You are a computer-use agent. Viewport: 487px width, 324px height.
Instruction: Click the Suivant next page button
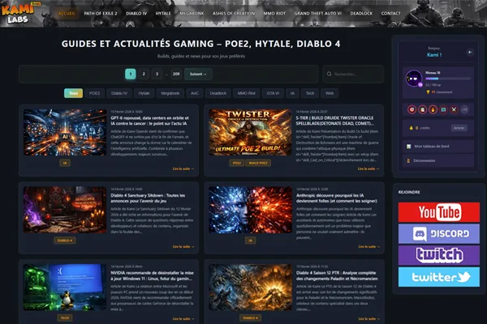[198, 74]
